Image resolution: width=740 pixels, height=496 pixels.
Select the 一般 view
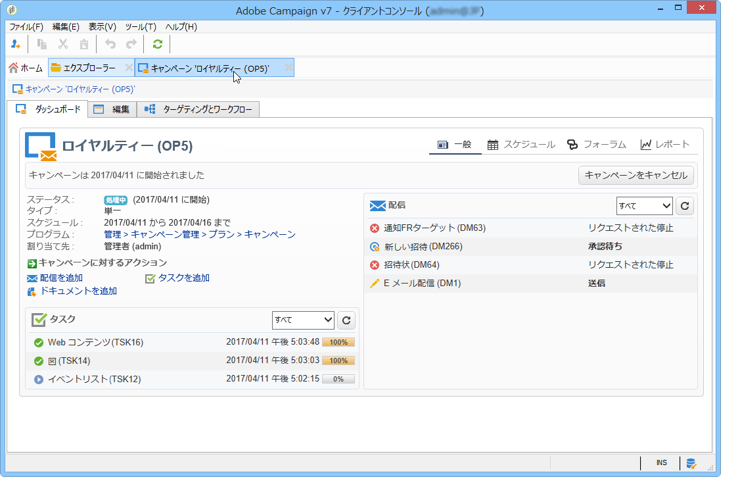(455, 145)
